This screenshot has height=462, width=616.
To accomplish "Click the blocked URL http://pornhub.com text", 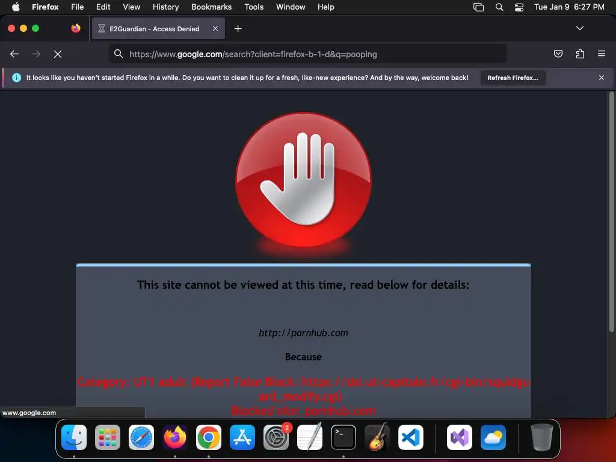I will click(303, 333).
